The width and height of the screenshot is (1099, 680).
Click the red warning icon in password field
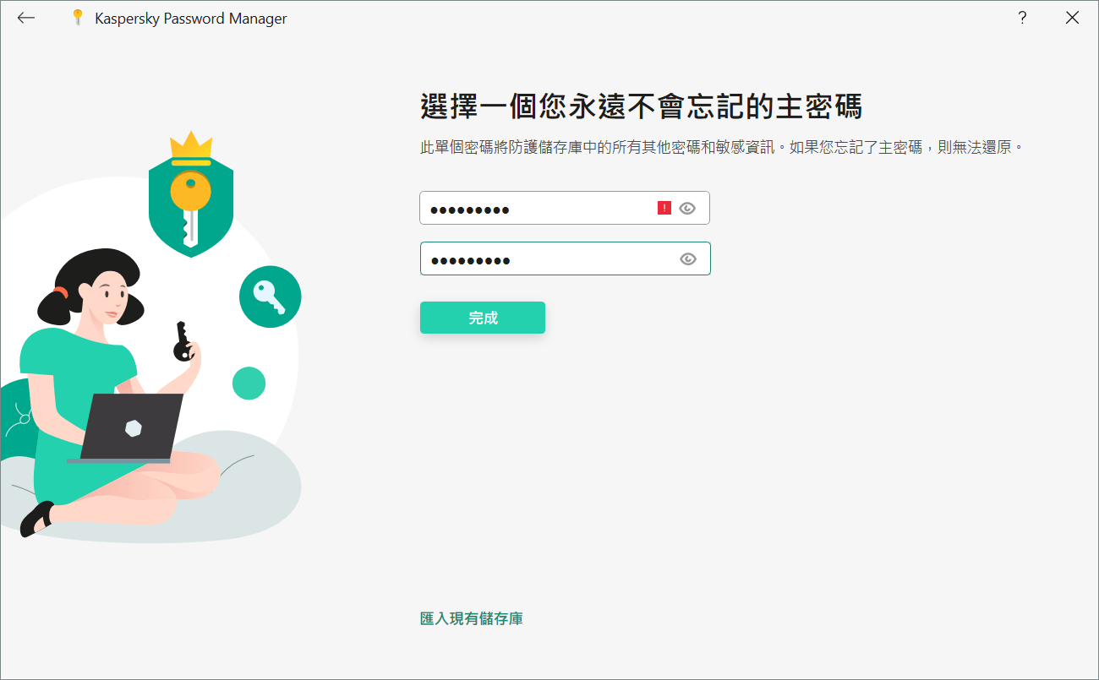click(664, 208)
